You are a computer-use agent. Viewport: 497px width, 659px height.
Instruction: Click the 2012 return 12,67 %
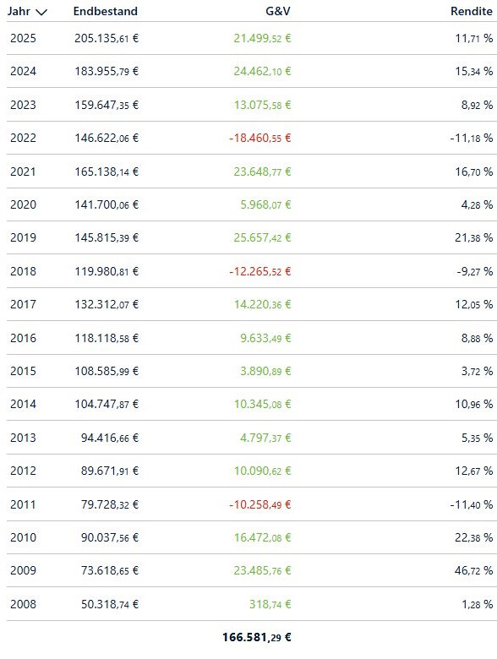[473, 471]
